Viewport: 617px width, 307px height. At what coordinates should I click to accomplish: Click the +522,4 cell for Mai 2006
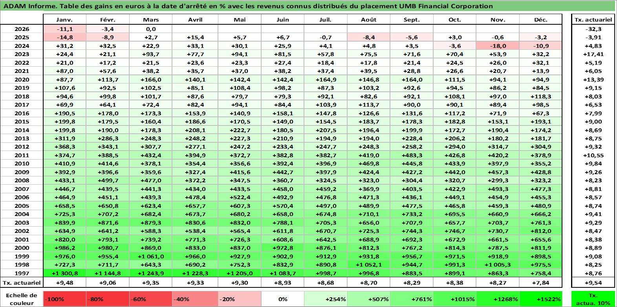tap(240, 197)
